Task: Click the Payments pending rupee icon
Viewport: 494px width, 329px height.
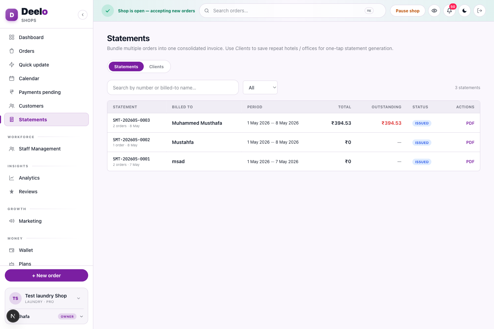Action: pos(12,92)
